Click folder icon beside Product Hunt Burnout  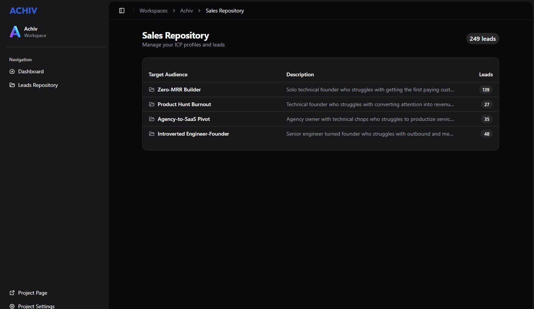click(152, 104)
